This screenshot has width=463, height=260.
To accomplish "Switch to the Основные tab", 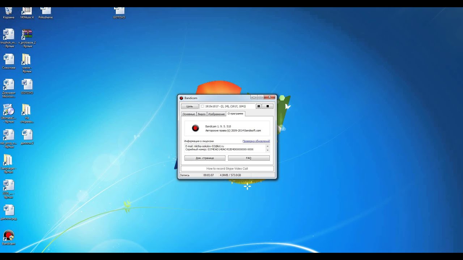I will (x=189, y=114).
